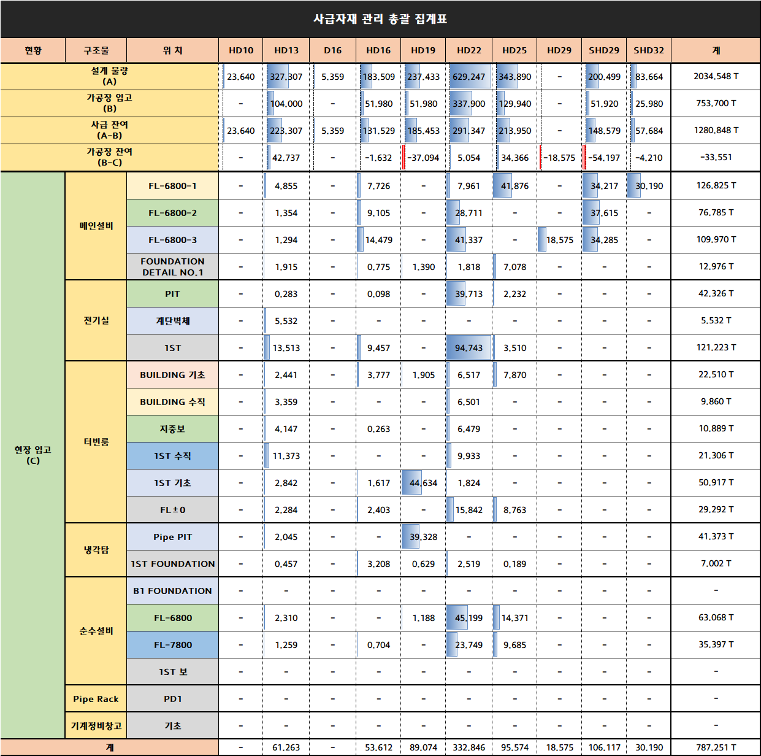The height and width of the screenshot is (756, 761).
Task: Click the HD19 column header
Action: [424, 50]
